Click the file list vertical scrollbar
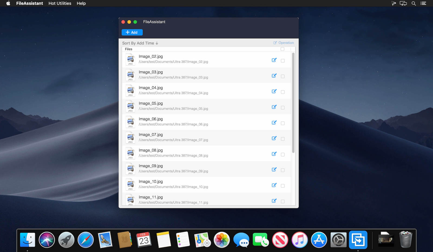Image resolution: width=433 pixels, height=252 pixels. click(293, 103)
